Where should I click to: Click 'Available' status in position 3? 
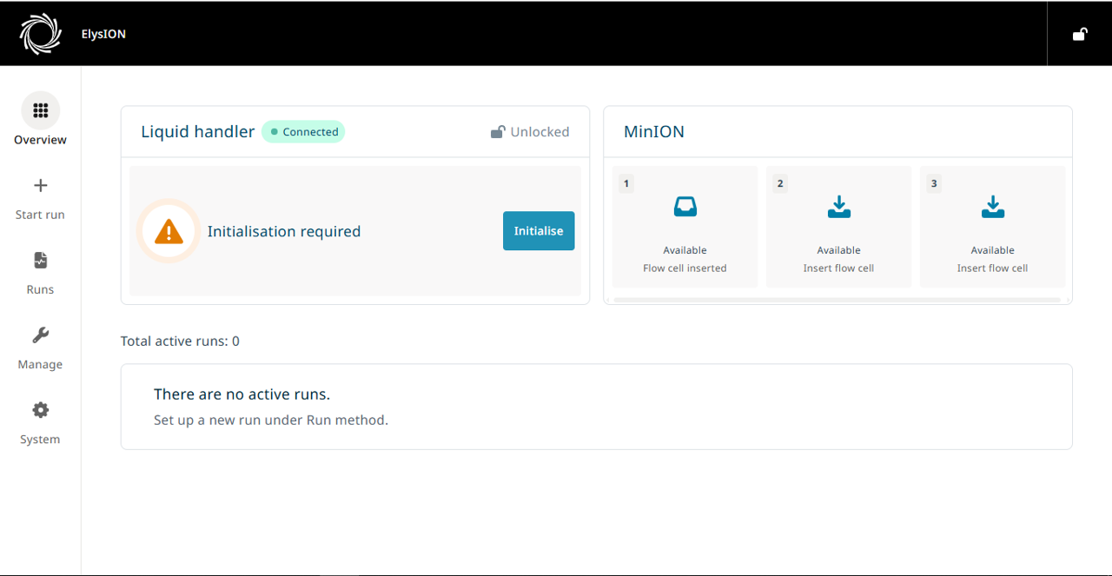pyautogui.click(x=992, y=250)
